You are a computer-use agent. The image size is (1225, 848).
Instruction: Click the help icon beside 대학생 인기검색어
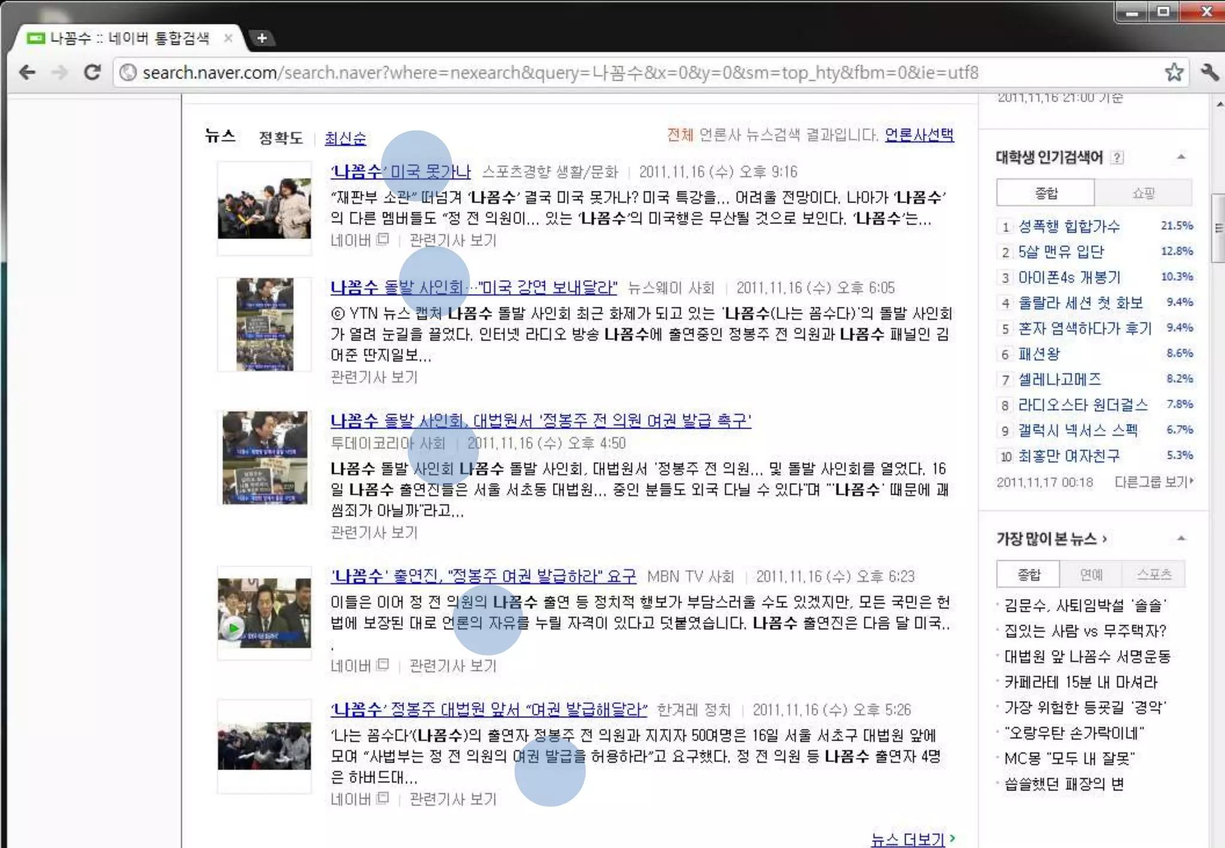(x=1117, y=158)
